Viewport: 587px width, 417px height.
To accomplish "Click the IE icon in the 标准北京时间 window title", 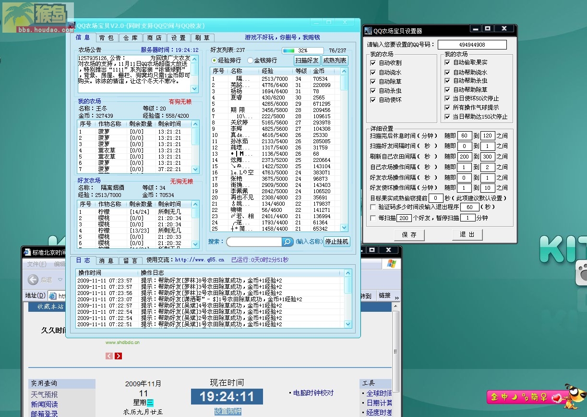I will pyautogui.click(x=27, y=252).
